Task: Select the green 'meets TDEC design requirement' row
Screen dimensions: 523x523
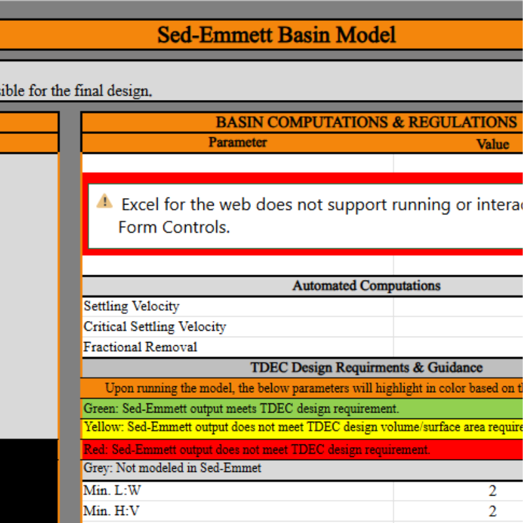Action: [x=302, y=408]
